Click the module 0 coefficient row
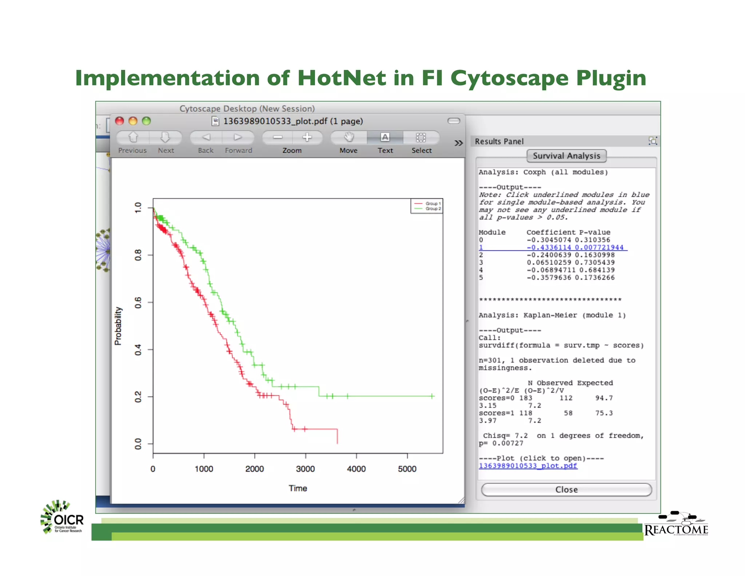Viewport: 745px width, 576px height. point(545,240)
